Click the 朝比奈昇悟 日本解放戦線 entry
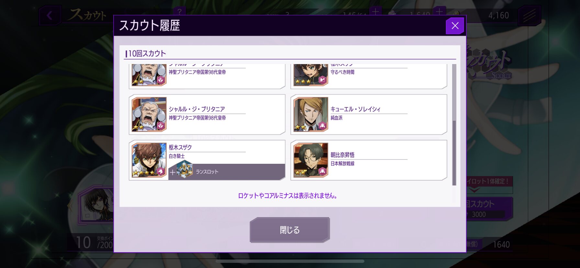Viewport: 580px width, 268px height. (369, 160)
